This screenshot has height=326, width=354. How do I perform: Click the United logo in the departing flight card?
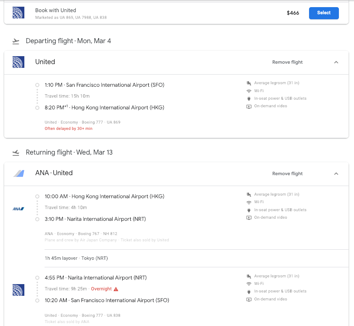point(18,62)
